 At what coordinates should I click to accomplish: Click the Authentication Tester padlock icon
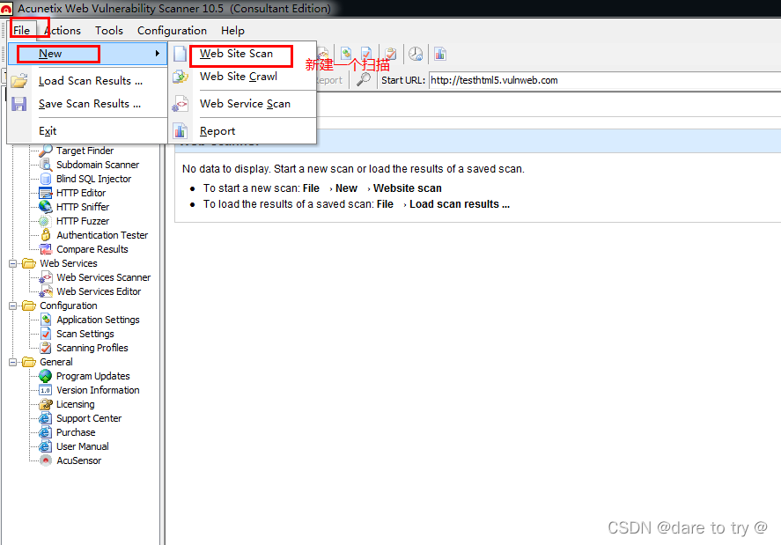click(x=46, y=234)
